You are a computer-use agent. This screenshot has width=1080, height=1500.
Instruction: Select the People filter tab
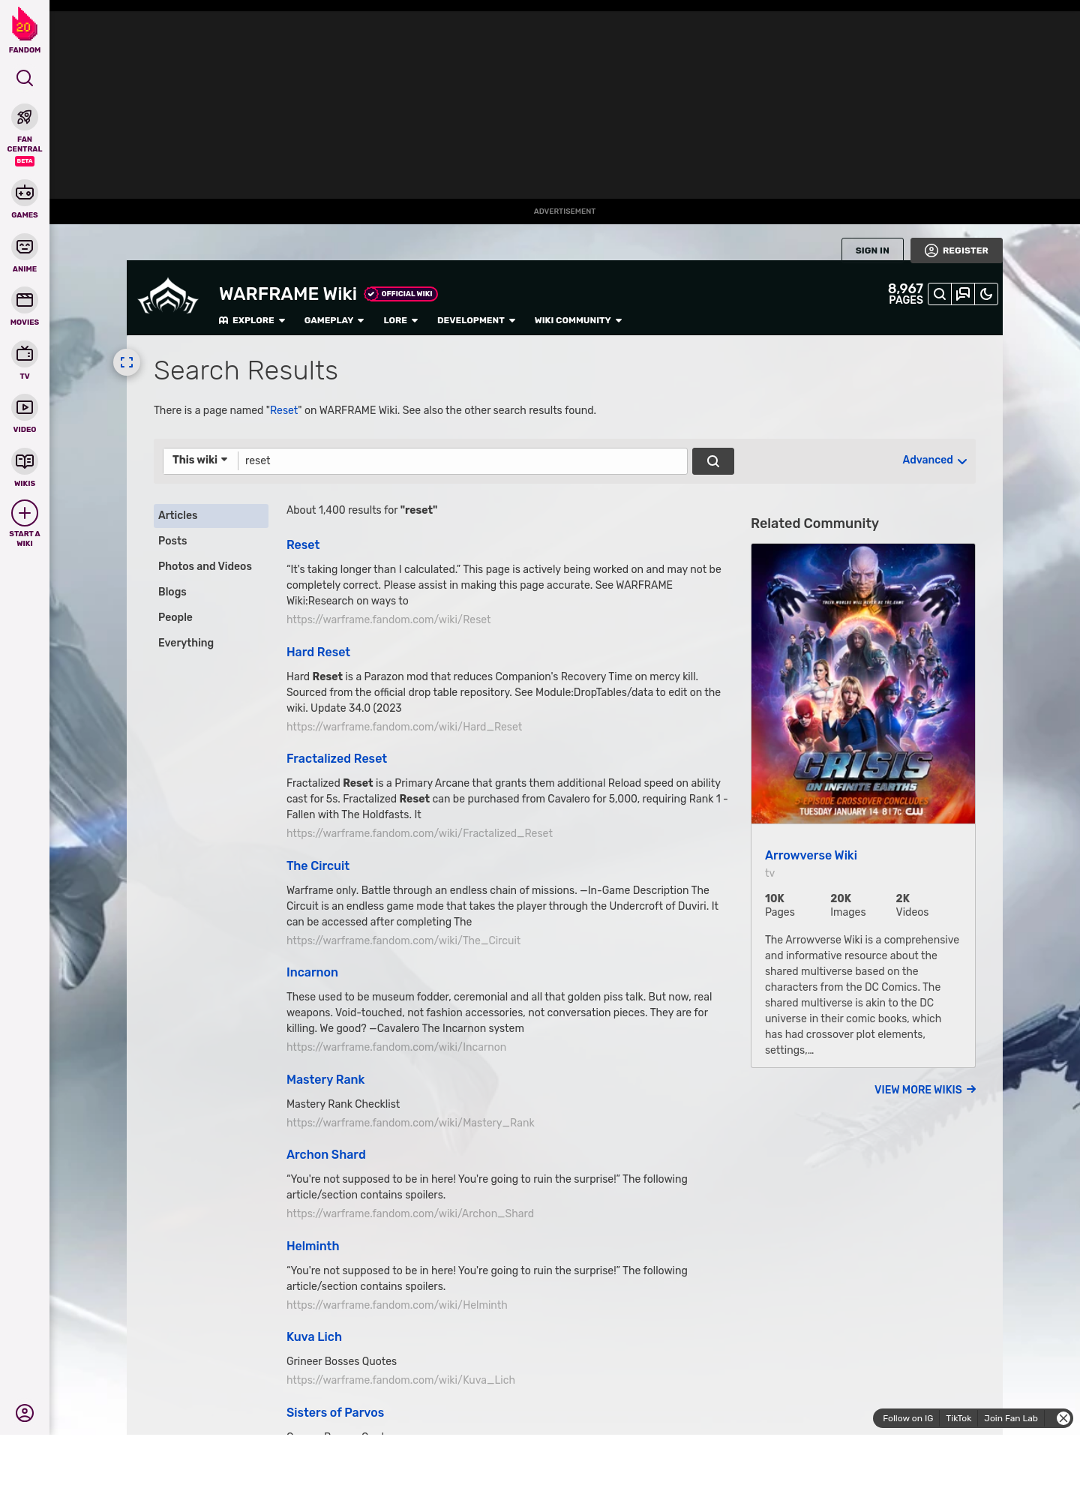(x=211, y=617)
